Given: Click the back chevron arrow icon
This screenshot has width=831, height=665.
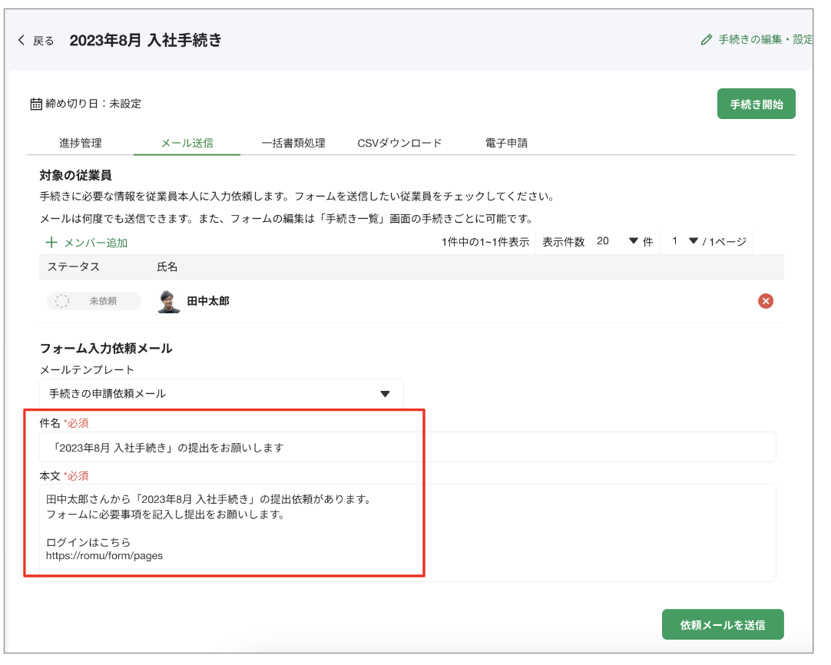Looking at the screenshot, I should tap(22, 41).
